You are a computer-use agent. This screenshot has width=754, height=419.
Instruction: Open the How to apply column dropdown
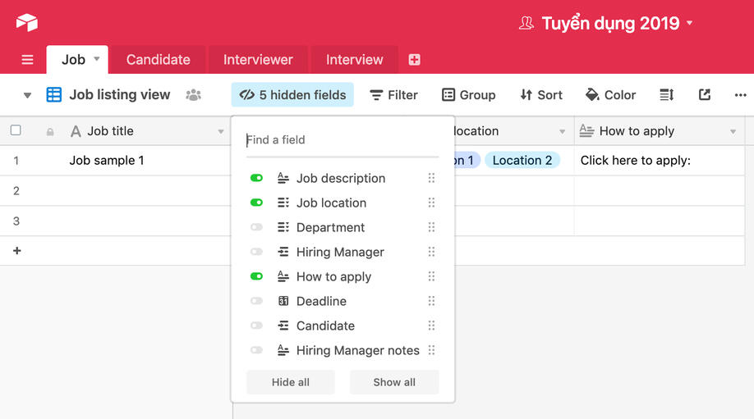(x=733, y=131)
